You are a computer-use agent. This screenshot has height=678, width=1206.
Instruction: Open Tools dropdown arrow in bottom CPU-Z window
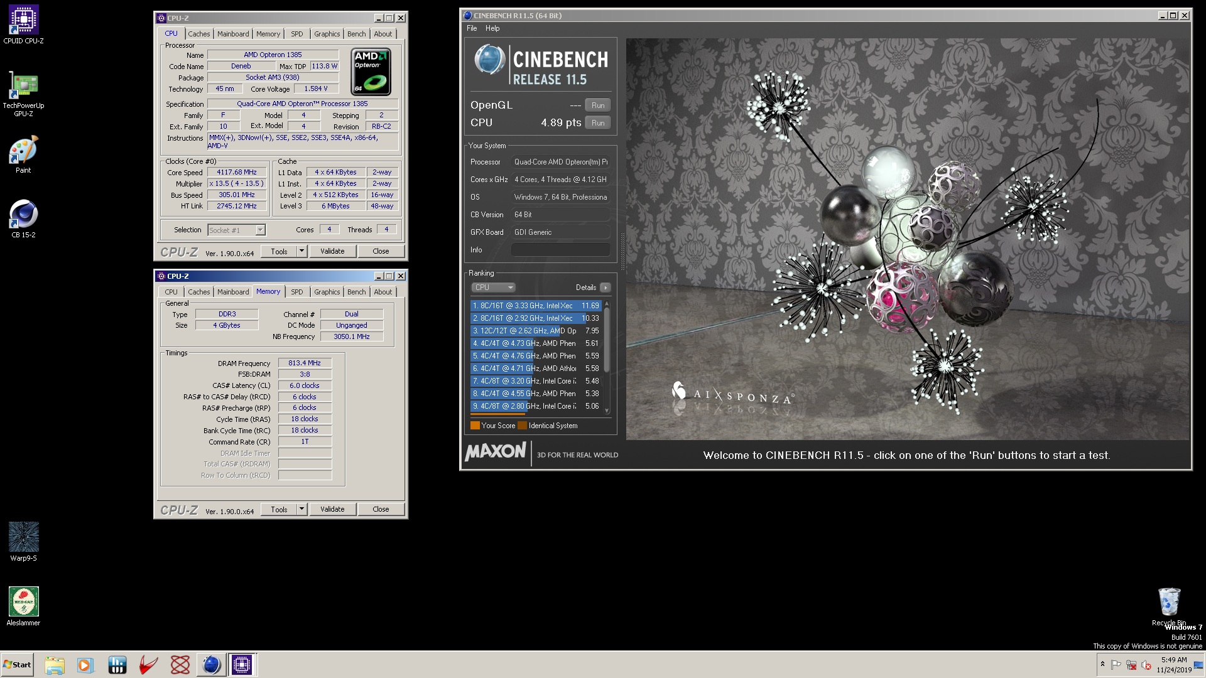301,509
